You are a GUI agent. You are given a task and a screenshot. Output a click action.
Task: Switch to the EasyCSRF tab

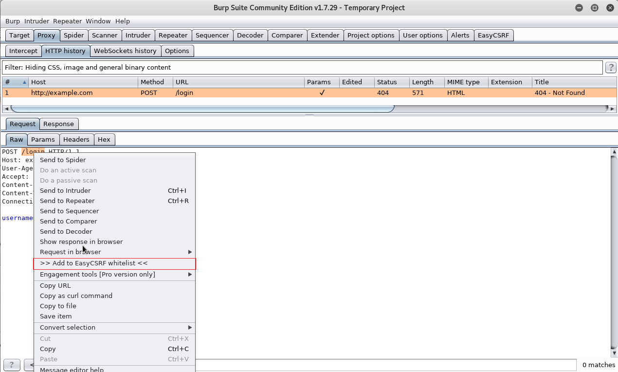click(x=493, y=35)
